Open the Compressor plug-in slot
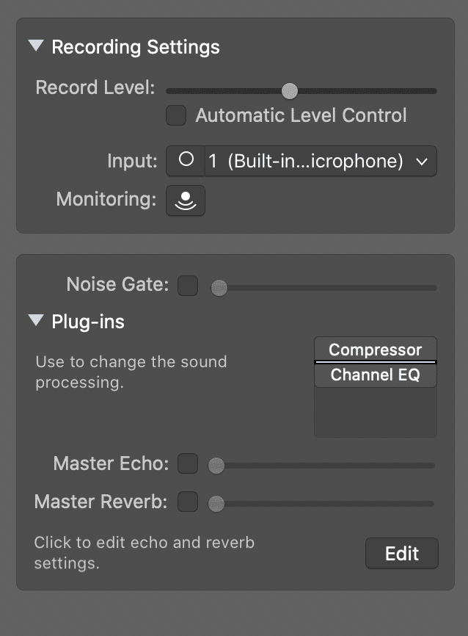 coord(376,350)
